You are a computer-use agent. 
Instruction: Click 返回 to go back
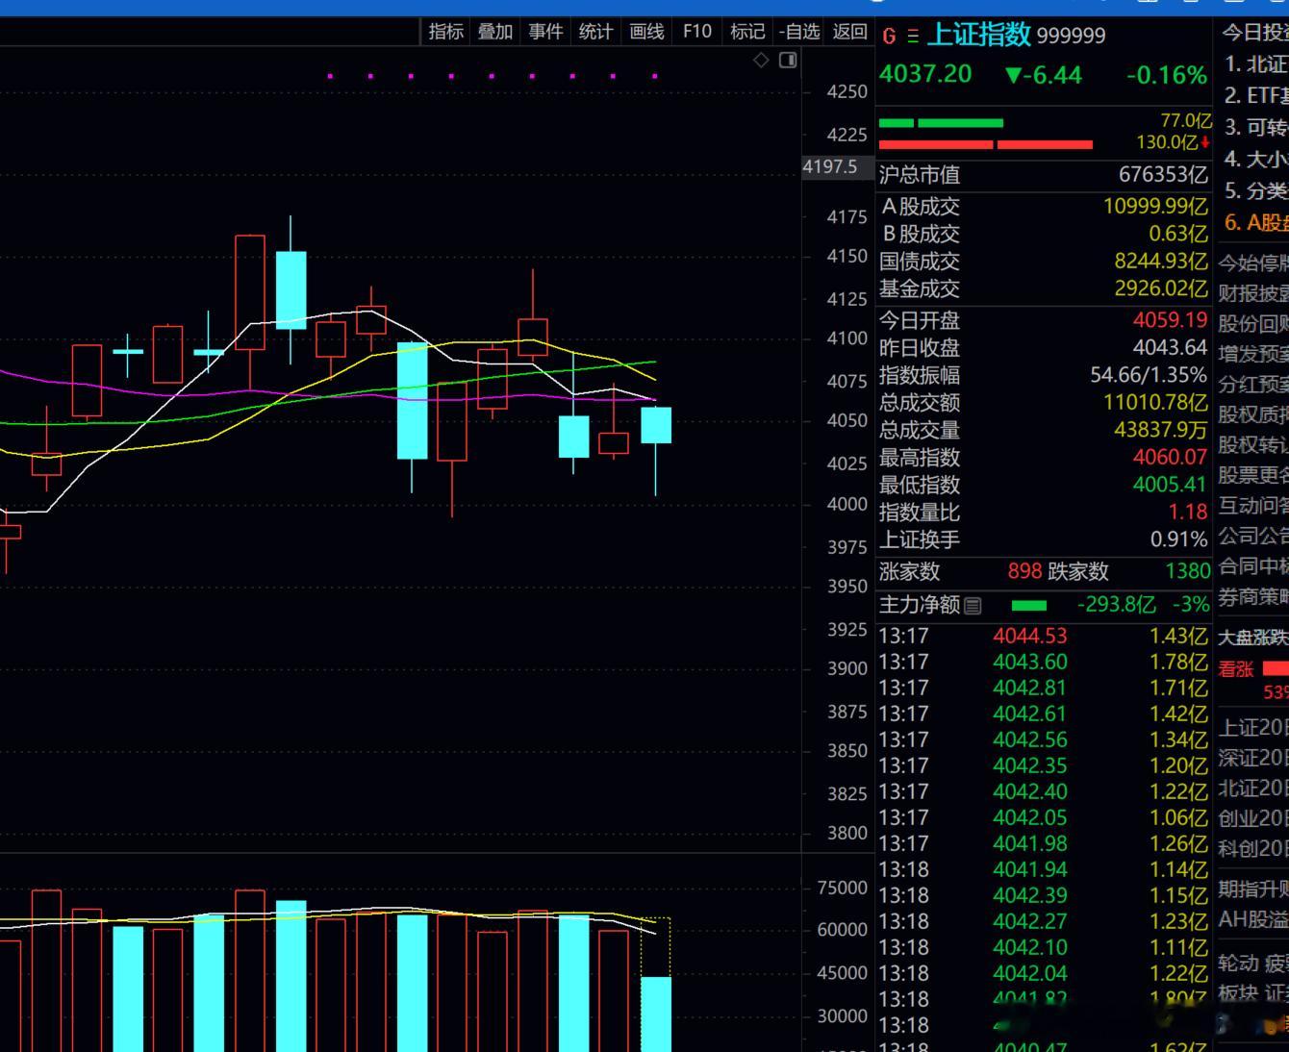[x=849, y=32]
